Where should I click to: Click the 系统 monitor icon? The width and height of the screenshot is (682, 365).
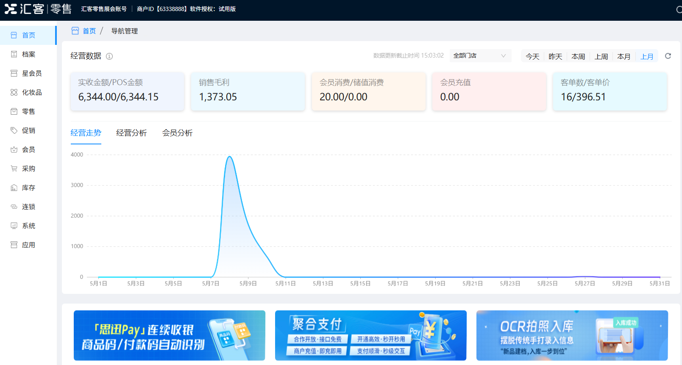14,226
